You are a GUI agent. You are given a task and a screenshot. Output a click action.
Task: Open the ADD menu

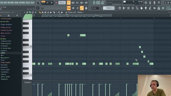(5, 2)
